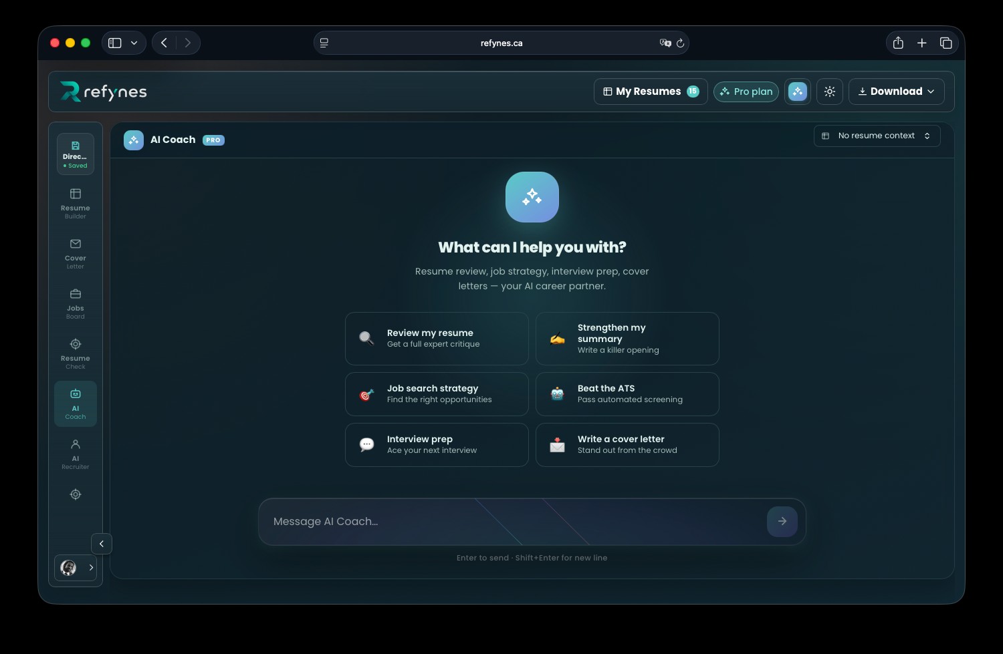Click the target icon below AI Recruiter

pos(76,494)
